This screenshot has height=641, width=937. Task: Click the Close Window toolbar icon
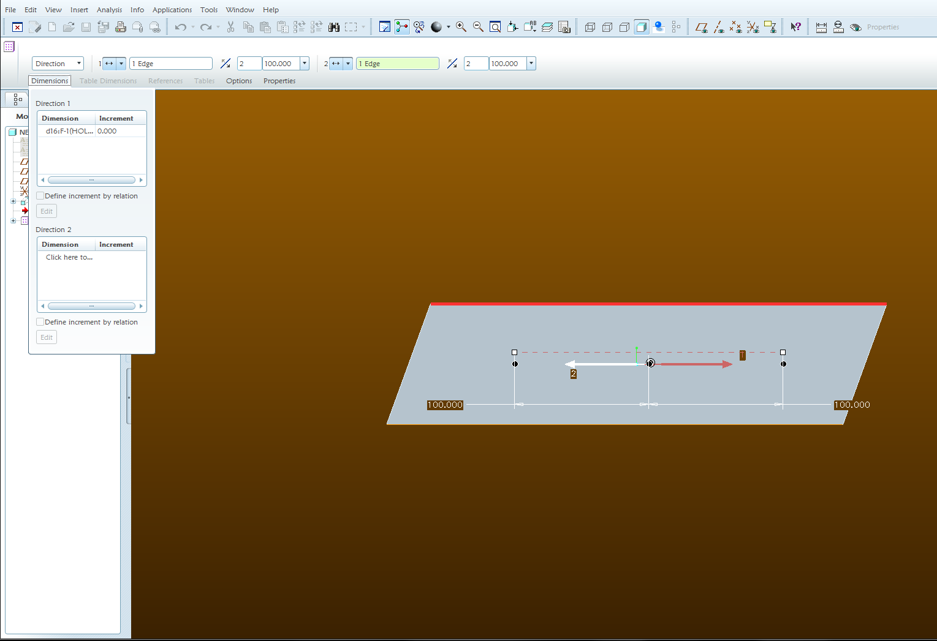coord(17,27)
